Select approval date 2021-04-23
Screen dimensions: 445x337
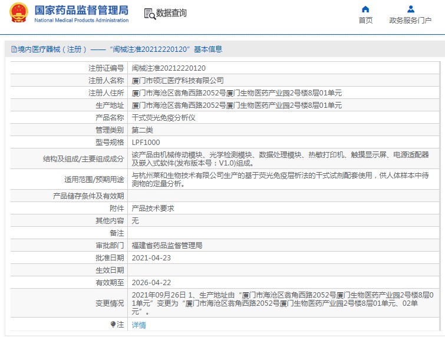pyautogui.click(x=151, y=258)
